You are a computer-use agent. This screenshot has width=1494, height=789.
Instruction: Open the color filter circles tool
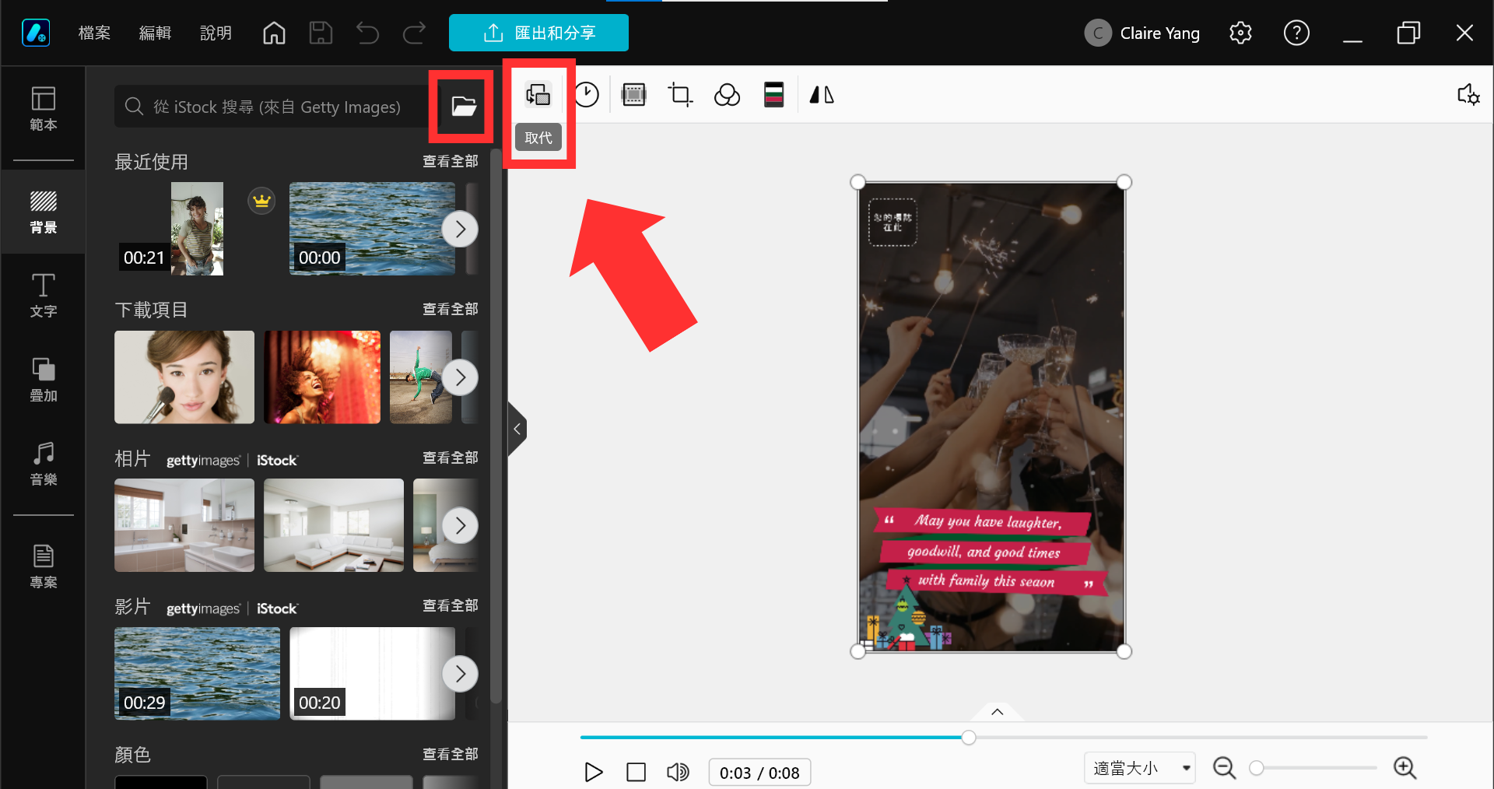coord(727,95)
